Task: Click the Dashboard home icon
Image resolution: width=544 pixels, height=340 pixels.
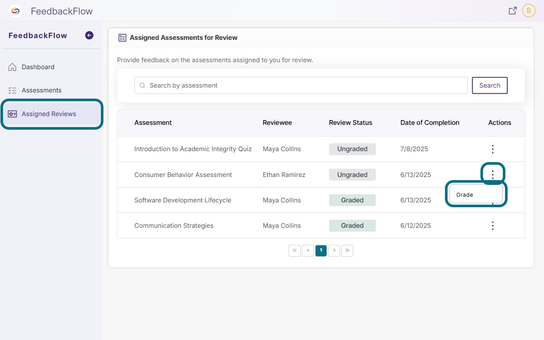Action: pyautogui.click(x=12, y=67)
